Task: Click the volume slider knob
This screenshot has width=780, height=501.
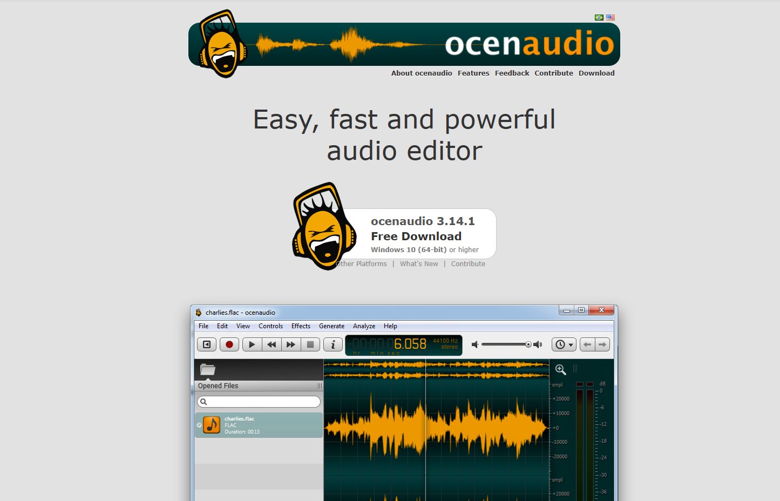Action: 528,344
